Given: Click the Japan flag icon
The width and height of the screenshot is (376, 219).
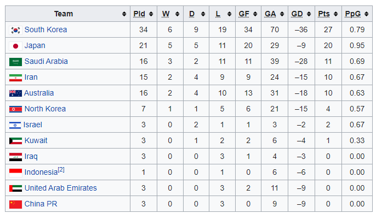Looking at the screenshot, I should click(x=15, y=46).
